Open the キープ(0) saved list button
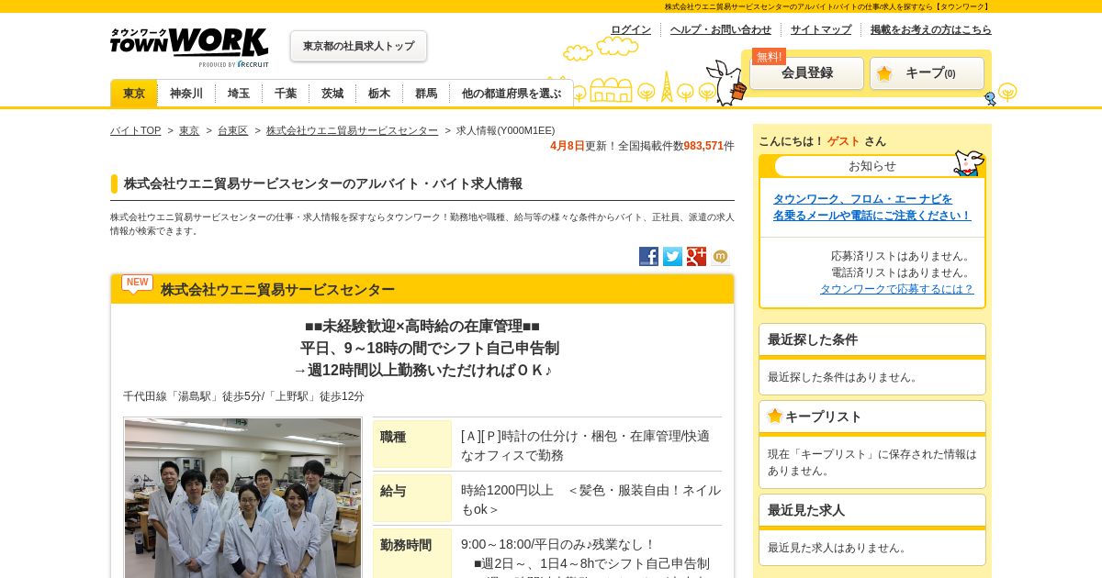1102x578 pixels. (927, 73)
